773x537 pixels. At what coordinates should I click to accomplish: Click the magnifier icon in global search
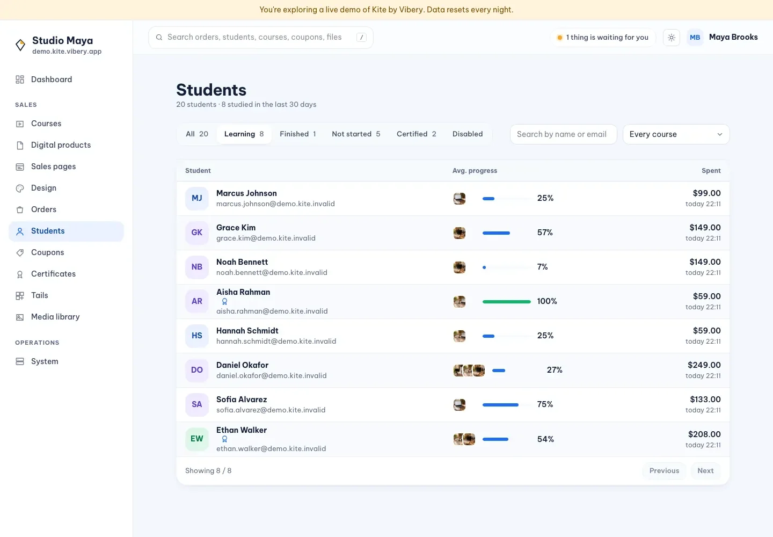pyautogui.click(x=159, y=38)
